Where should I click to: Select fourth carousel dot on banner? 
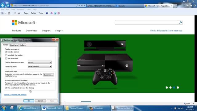pos(178,88)
